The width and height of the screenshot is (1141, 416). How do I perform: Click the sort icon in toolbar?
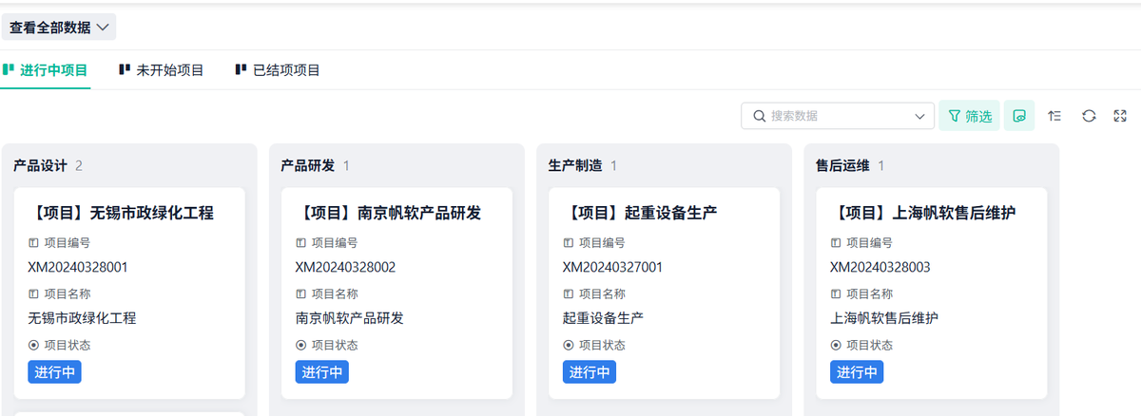click(x=1054, y=116)
